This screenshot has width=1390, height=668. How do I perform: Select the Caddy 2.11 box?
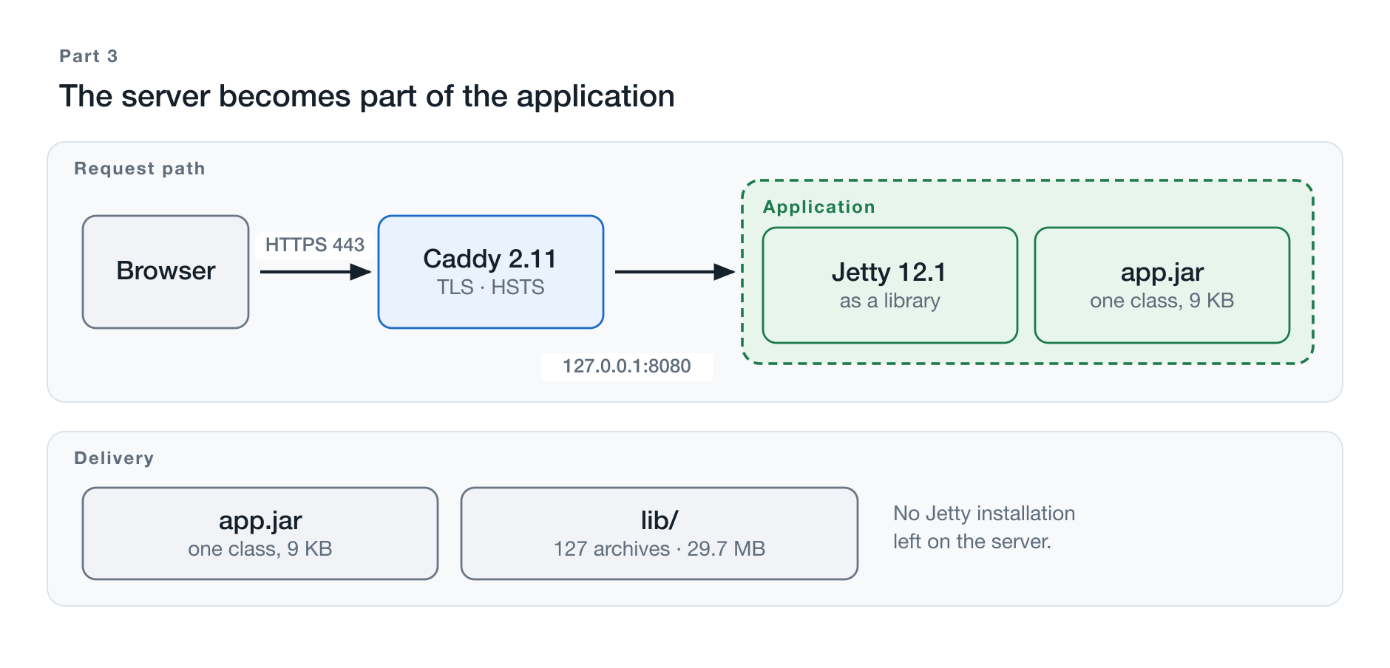(491, 272)
